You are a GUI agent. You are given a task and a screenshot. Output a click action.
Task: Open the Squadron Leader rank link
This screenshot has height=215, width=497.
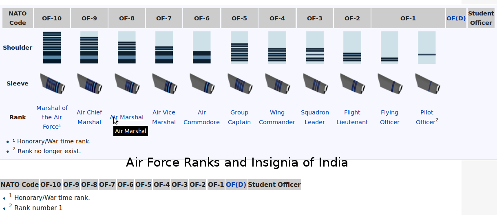[315, 117]
